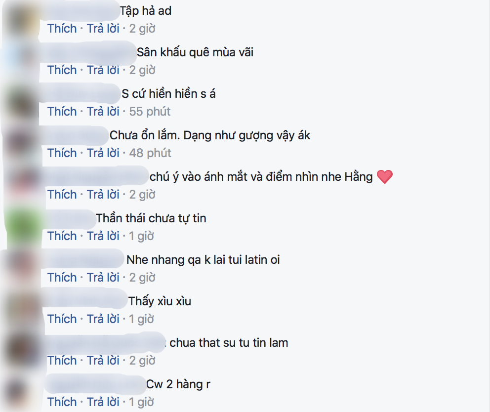Reply to 'S cứ hiền hiền s á' comment

[x=103, y=112]
